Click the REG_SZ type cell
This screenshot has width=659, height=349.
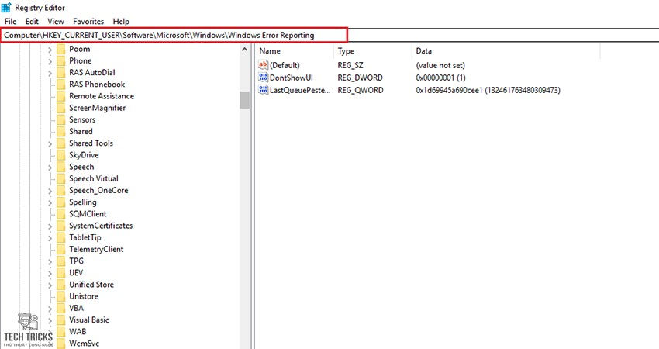click(350, 66)
